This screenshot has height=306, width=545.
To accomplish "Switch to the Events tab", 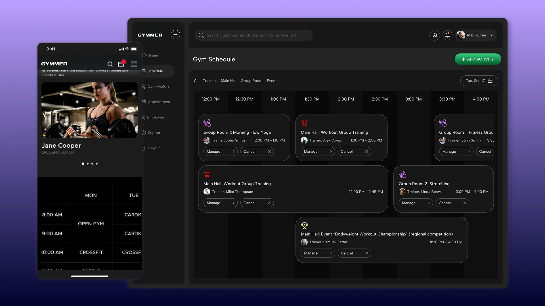I will [x=272, y=81].
